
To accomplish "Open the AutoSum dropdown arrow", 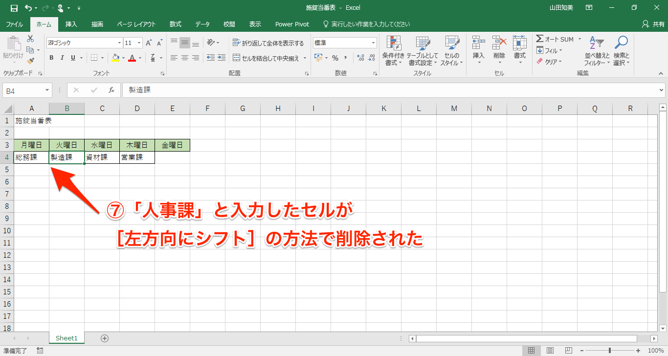I will (x=580, y=39).
